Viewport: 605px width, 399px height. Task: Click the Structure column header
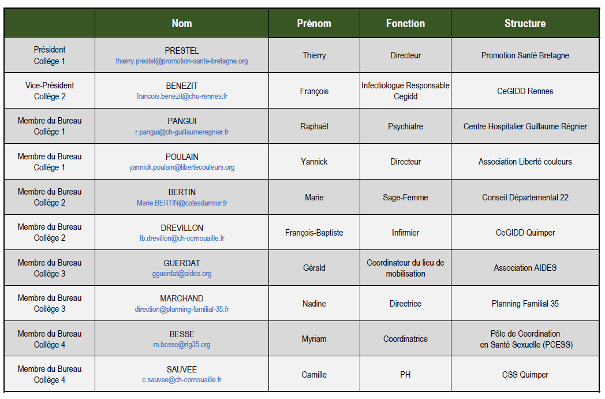pos(525,23)
